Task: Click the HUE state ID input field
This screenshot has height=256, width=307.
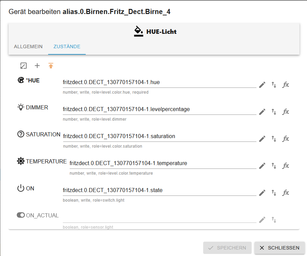Action: tap(159, 82)
